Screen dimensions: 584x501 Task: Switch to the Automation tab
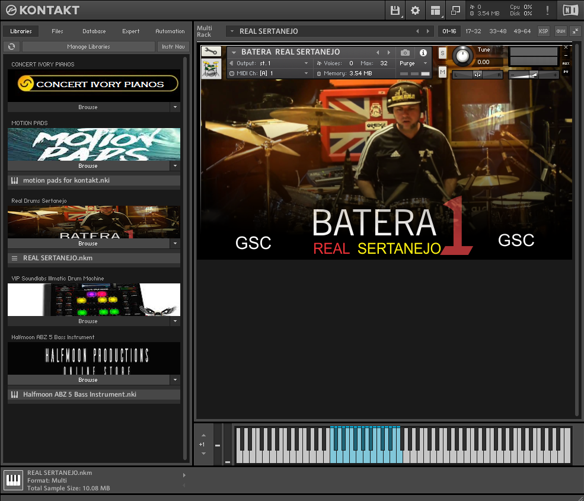pos(170,31)
